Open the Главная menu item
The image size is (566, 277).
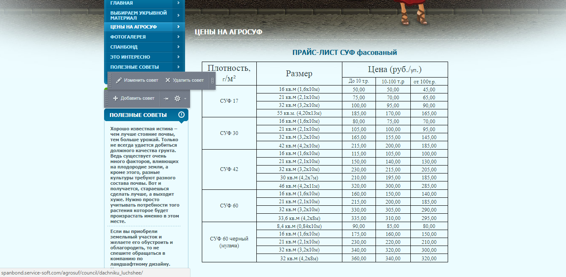pos(144,3)
